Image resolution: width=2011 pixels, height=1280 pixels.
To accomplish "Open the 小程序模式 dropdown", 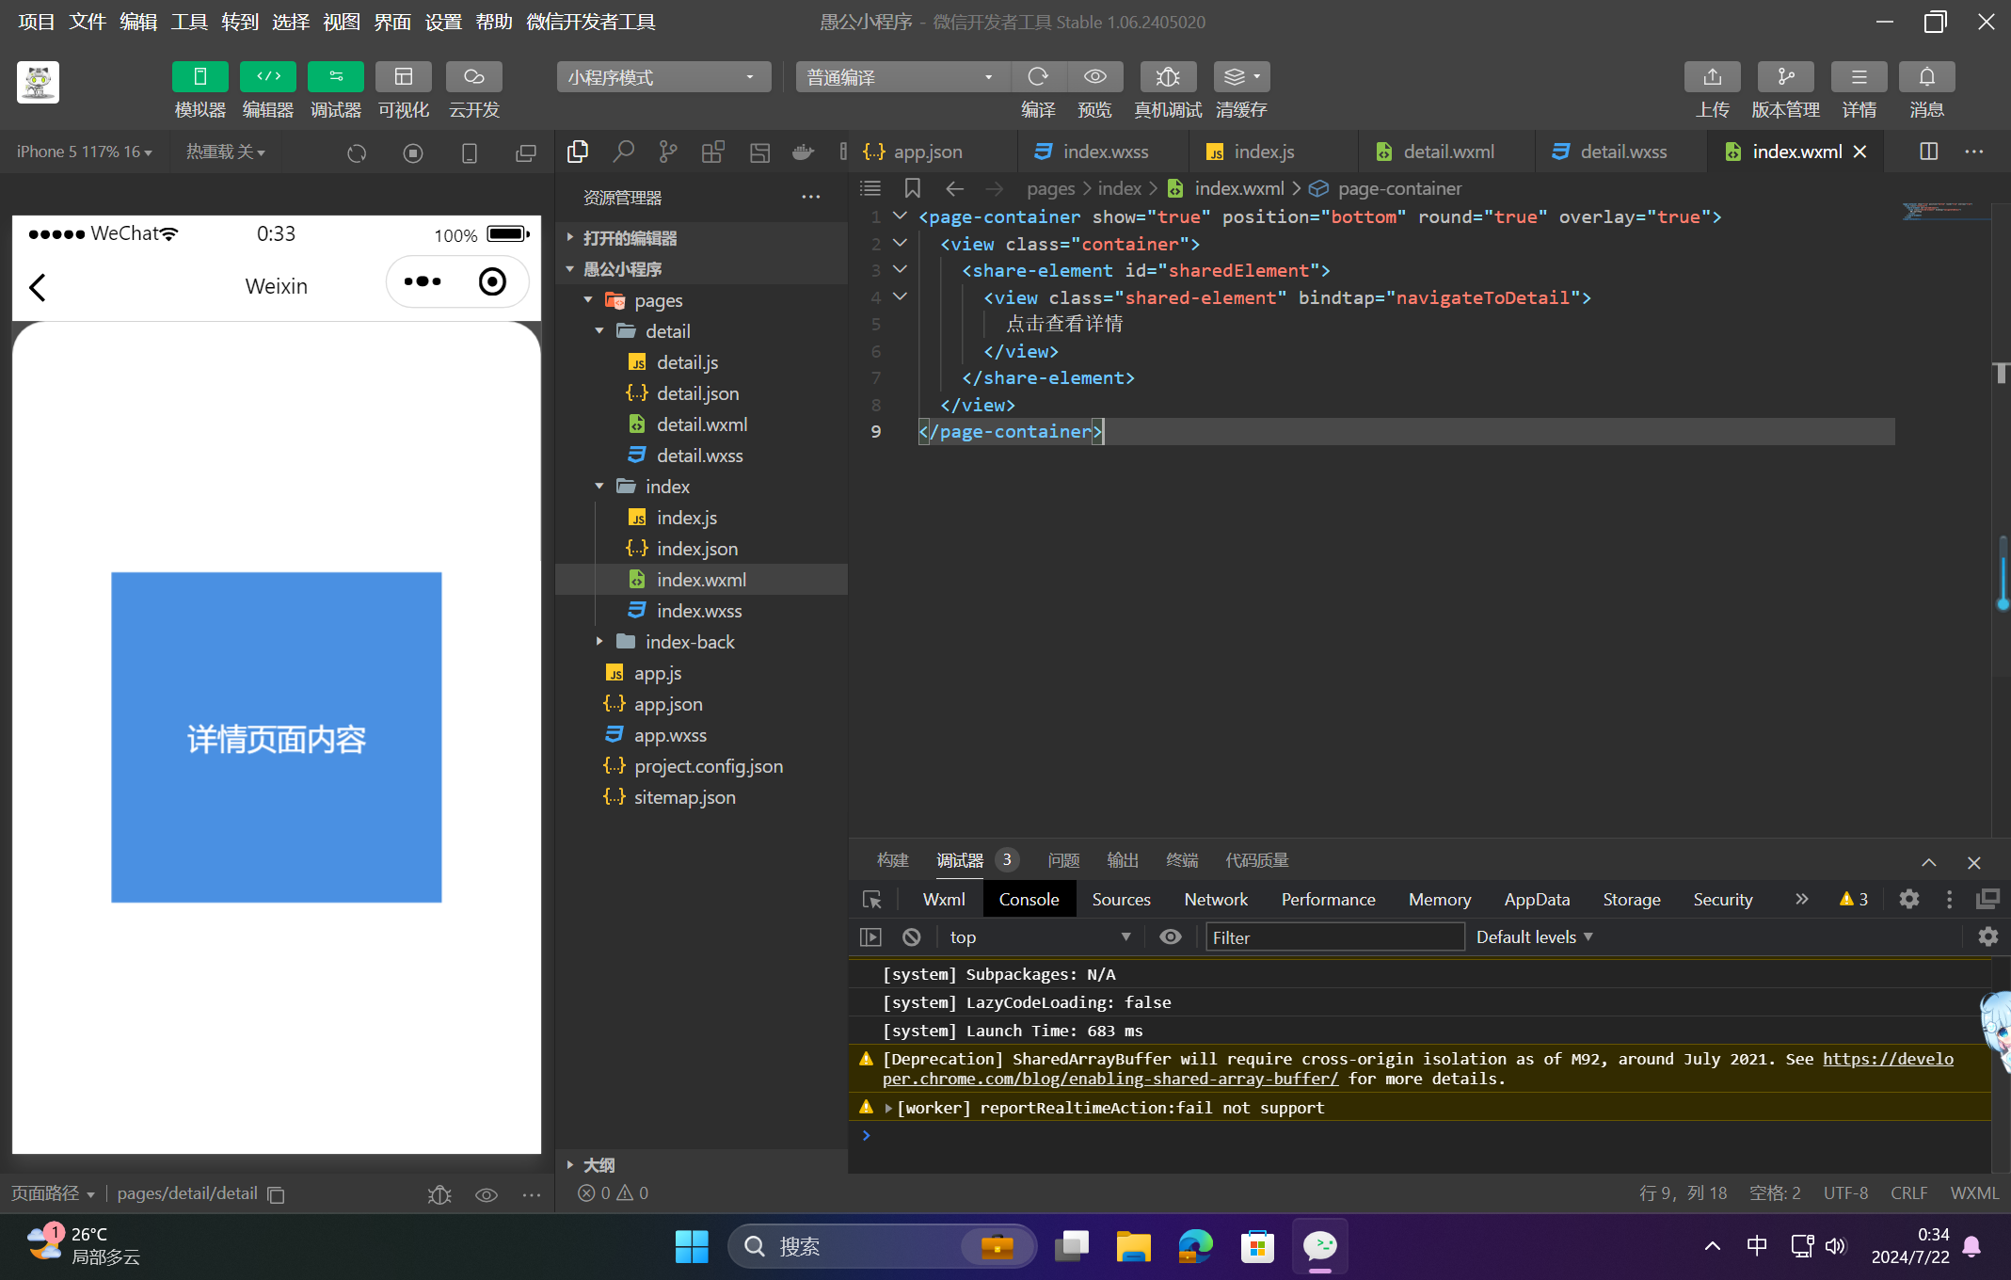I will click(x=662, y=77).
